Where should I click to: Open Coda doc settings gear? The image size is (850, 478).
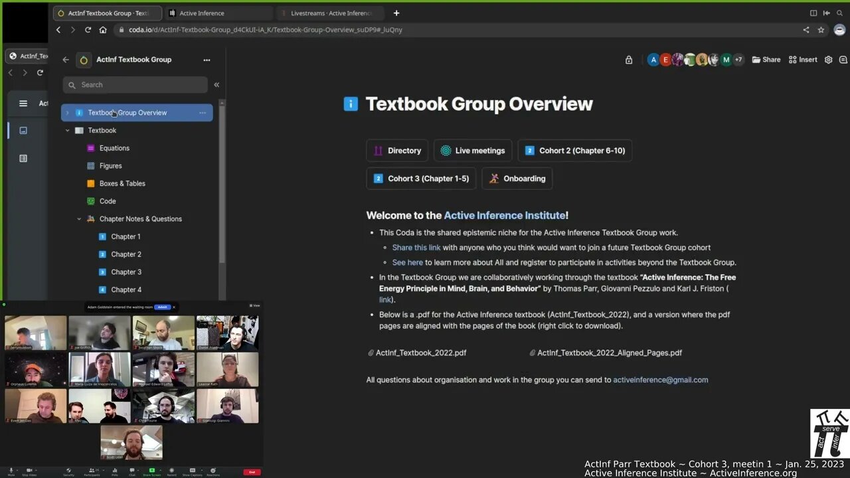tap(829, 60)
